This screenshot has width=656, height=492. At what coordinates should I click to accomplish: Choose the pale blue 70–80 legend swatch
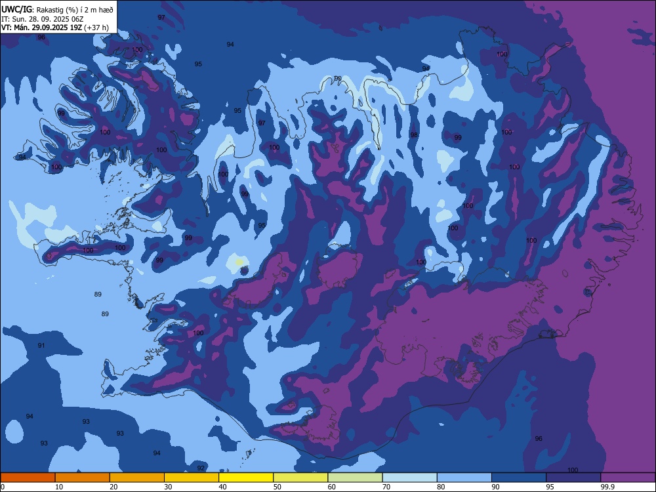pos(409,478)
